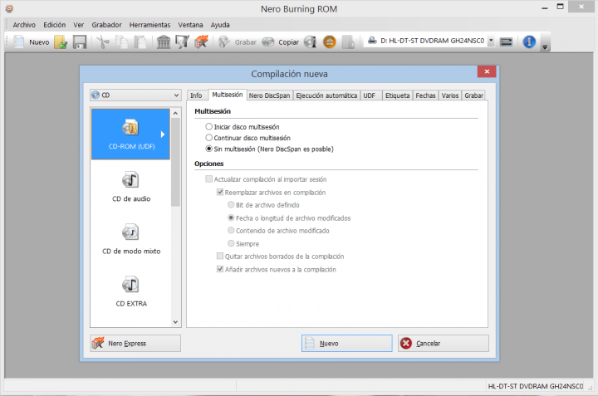Close the Compilación nueva dialog
This screenshot has height=396, width=598.
coord(487,71)
